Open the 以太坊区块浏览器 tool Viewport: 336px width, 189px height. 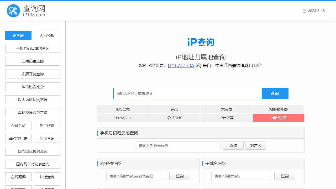point(33,99)
